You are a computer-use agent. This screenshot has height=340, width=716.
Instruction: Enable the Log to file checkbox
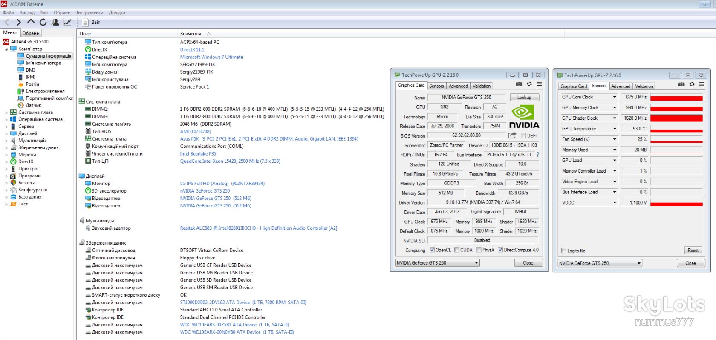(564, 251)
